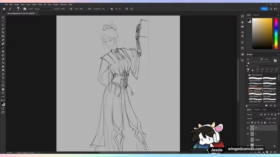This screenshot has width=280, height=157.
Task: Click the lock transparent pixels icon
Action: click(x=252, y=123)
